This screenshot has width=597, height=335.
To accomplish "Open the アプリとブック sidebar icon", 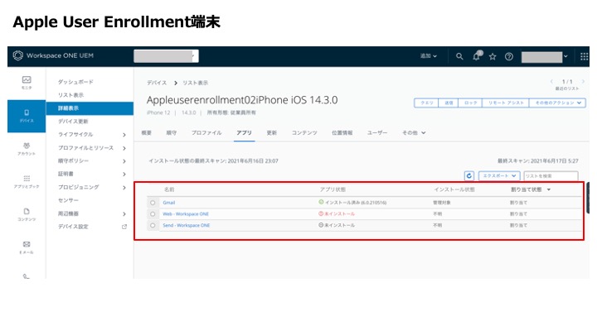I will coord(27,181).
